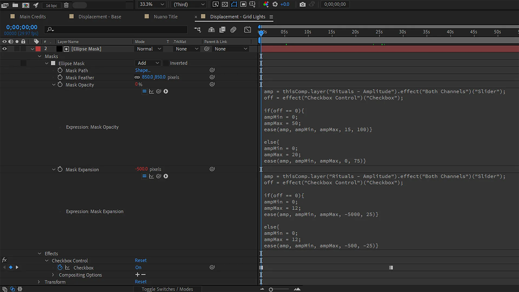Collapse the Mask Opacity property

(54, 85)
